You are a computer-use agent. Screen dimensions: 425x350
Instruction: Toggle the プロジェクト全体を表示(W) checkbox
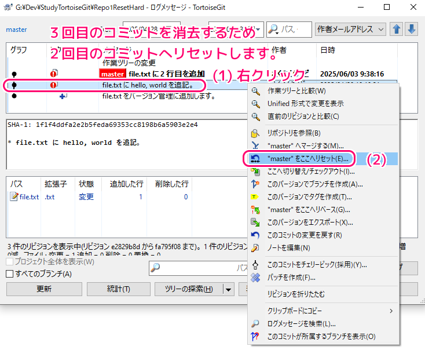pyautogui.click(x=10, y=261)
